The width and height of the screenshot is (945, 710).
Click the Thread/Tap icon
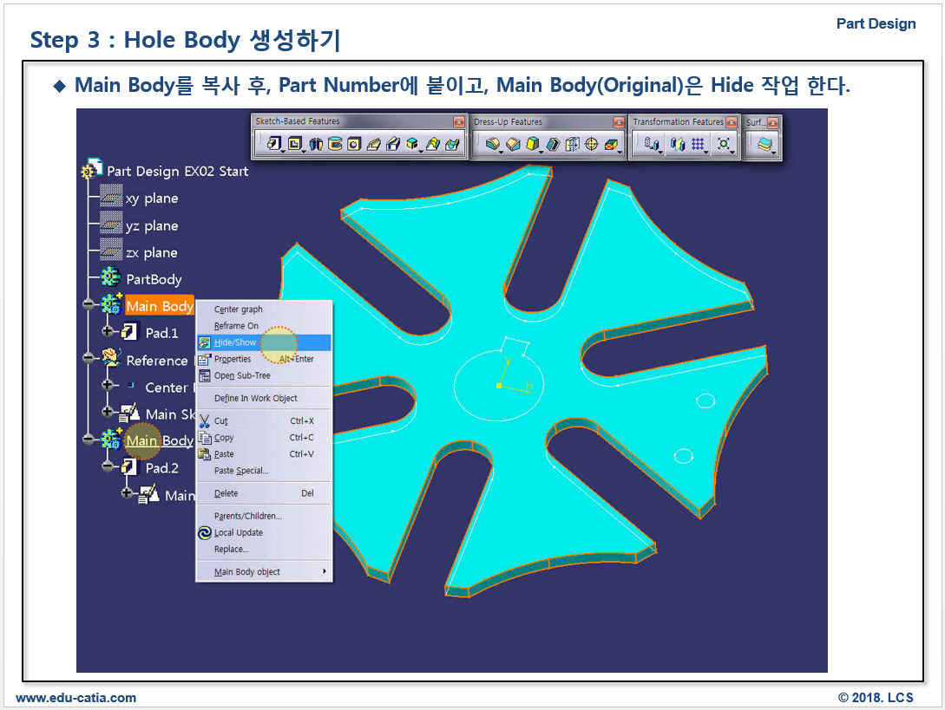click(x=592, y=145)
